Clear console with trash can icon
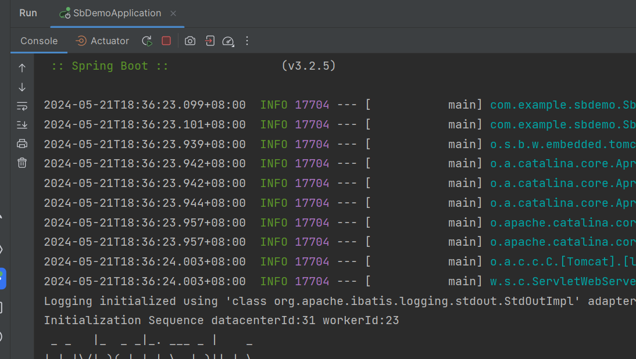 point(22,163)
